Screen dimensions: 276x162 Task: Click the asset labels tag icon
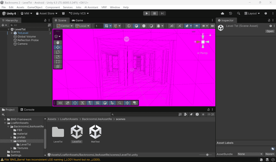coord(273,149)
